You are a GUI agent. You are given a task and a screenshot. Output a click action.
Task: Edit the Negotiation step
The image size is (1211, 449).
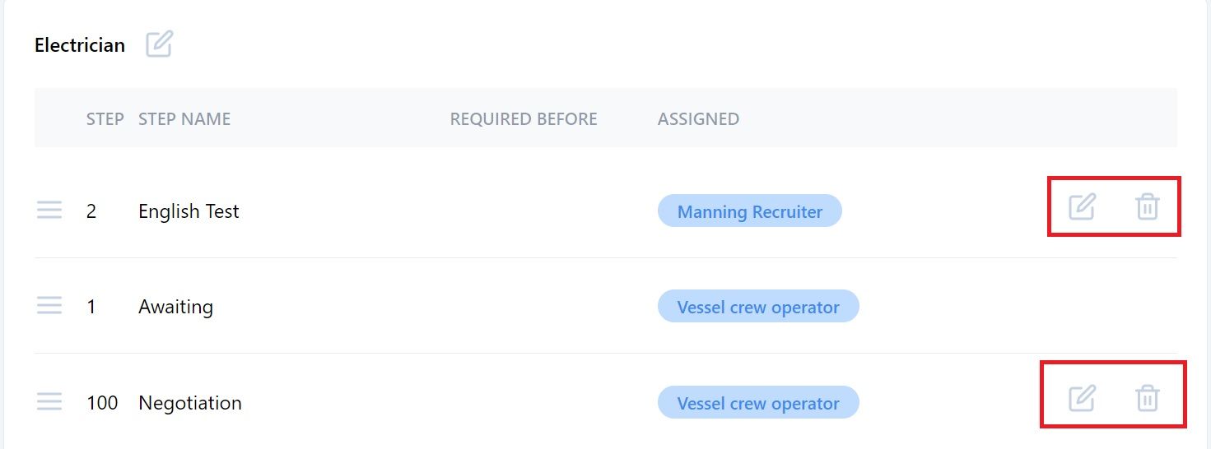(x=1082, y=398)
